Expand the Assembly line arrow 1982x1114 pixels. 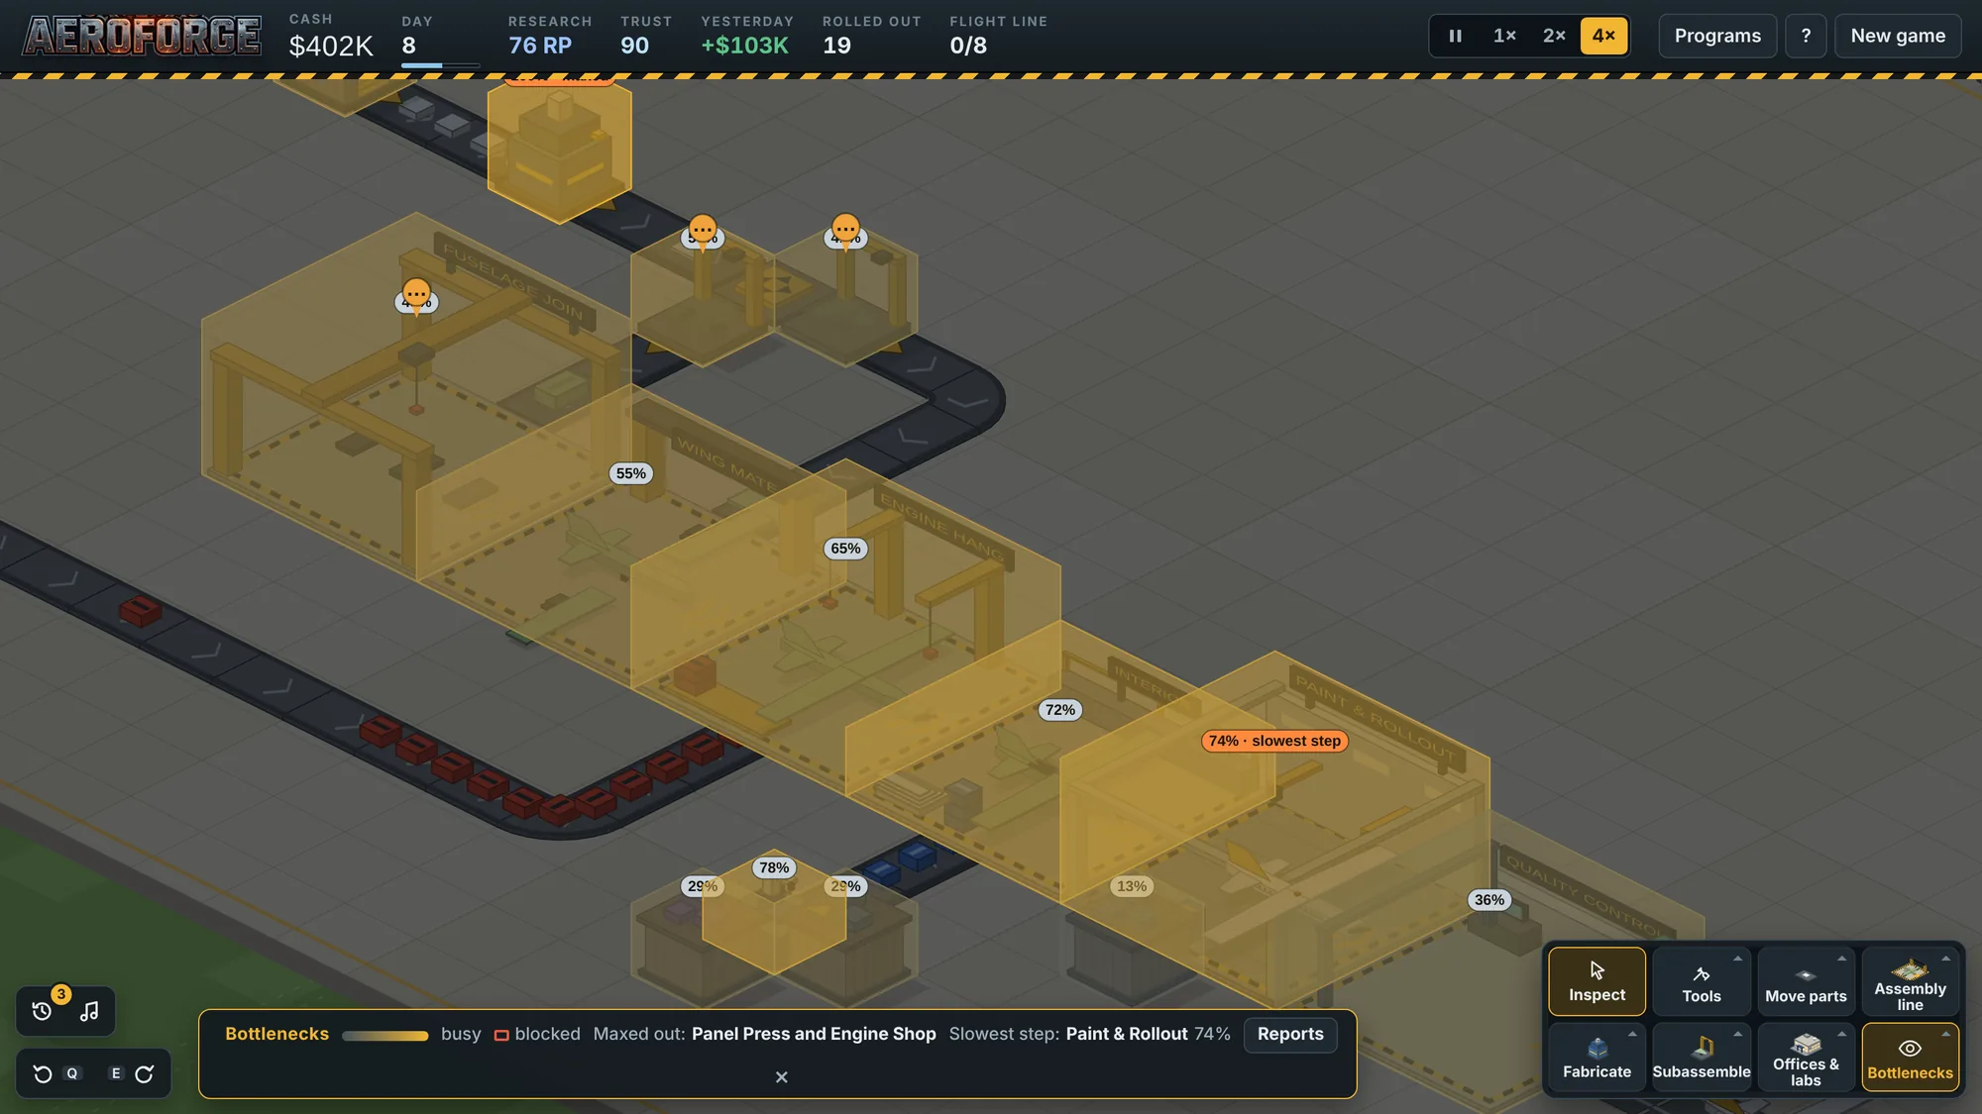pyautogui.click(x=1945, y=959)
